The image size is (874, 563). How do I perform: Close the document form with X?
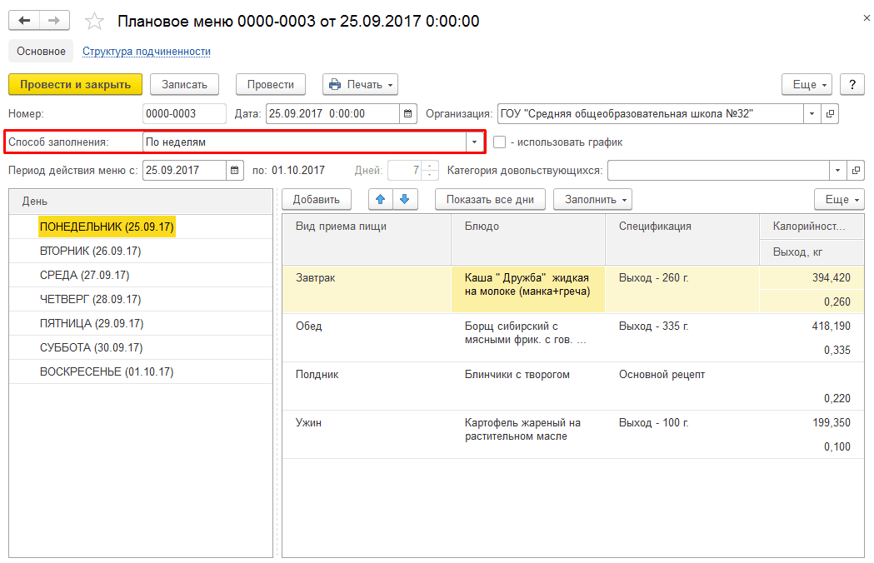pos(867,17)
